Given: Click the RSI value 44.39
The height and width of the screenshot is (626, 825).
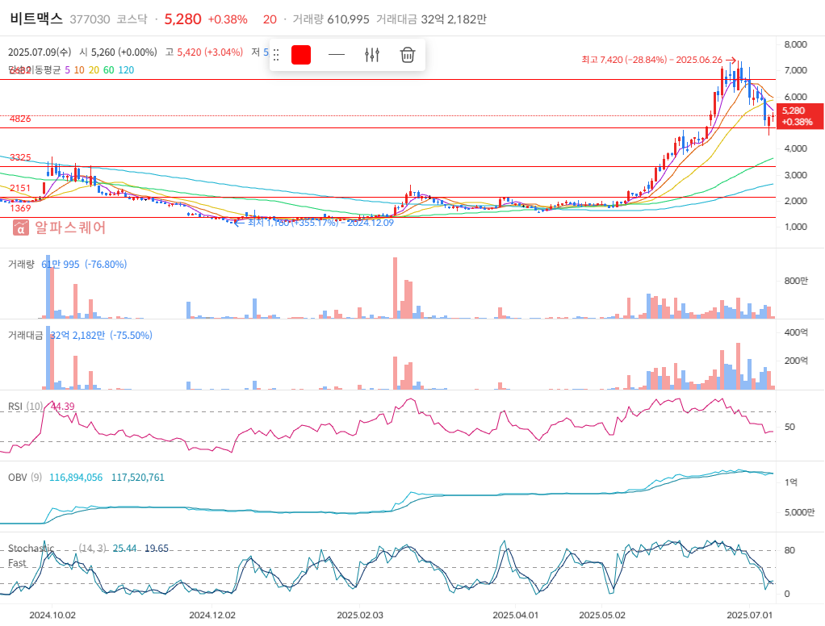Looking at the screenshot, I should click(x=63, y=407).
